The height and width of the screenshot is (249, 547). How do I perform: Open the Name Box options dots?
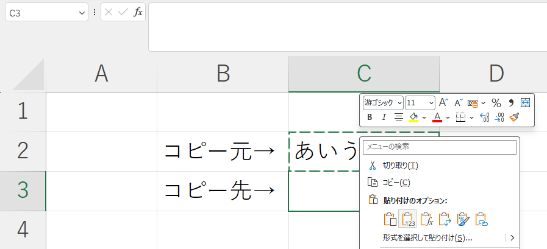click(94, 13)
